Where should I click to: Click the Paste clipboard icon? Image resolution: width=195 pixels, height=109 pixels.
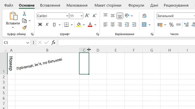[13, 16]
